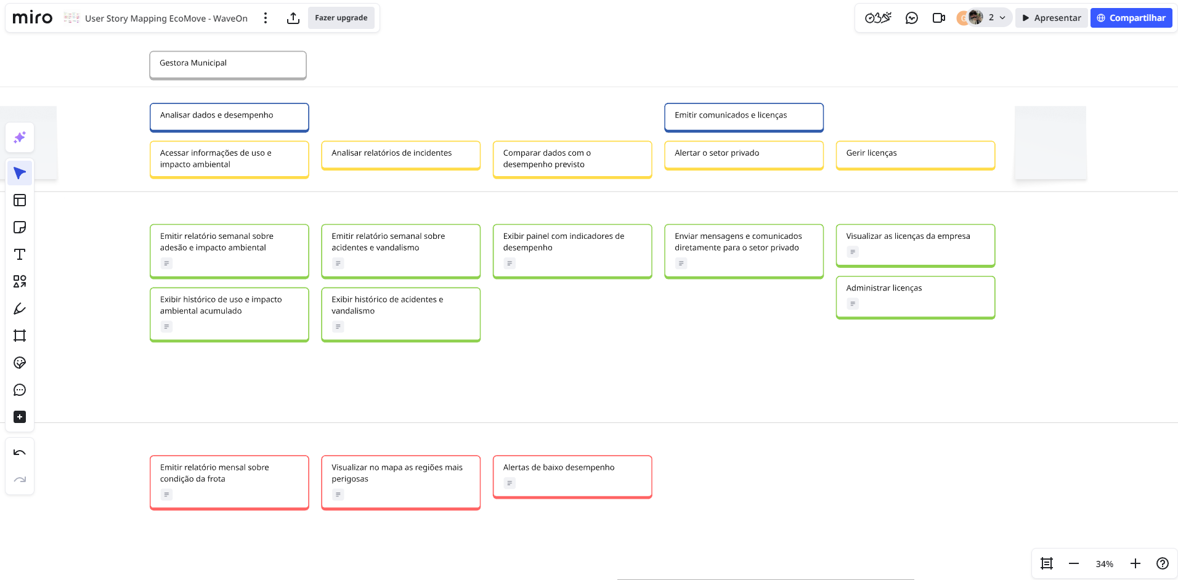Start presentation with Apresentar
This screenshot has width=1178, height=580.
[x=1051, y=18]
